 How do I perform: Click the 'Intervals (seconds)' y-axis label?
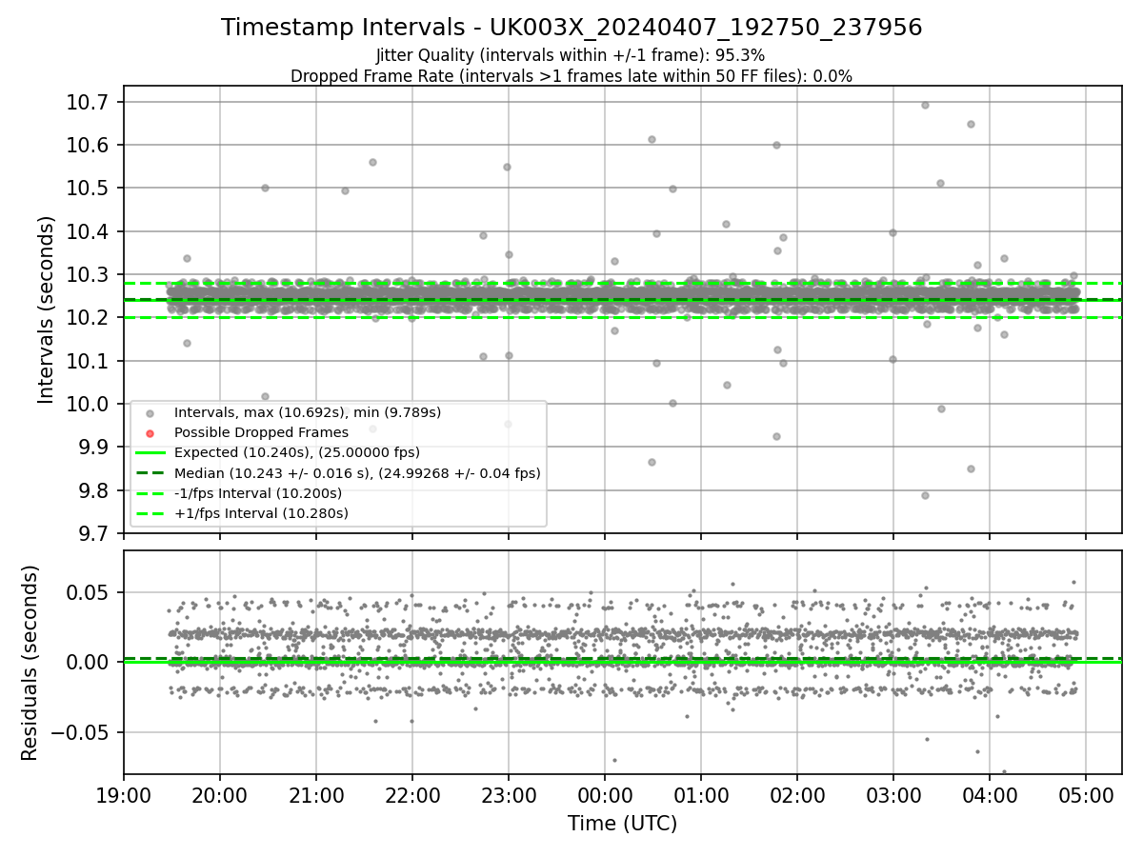[47, 309]
